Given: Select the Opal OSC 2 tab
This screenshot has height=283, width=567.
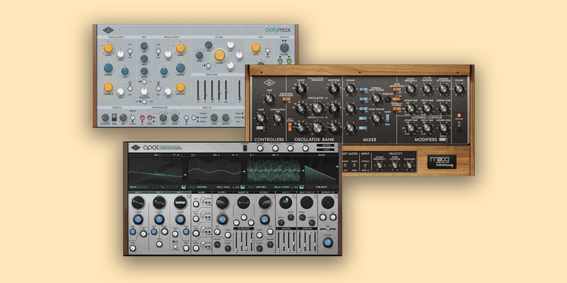Looking at the screenshot, I should click(x=159, y=192).
